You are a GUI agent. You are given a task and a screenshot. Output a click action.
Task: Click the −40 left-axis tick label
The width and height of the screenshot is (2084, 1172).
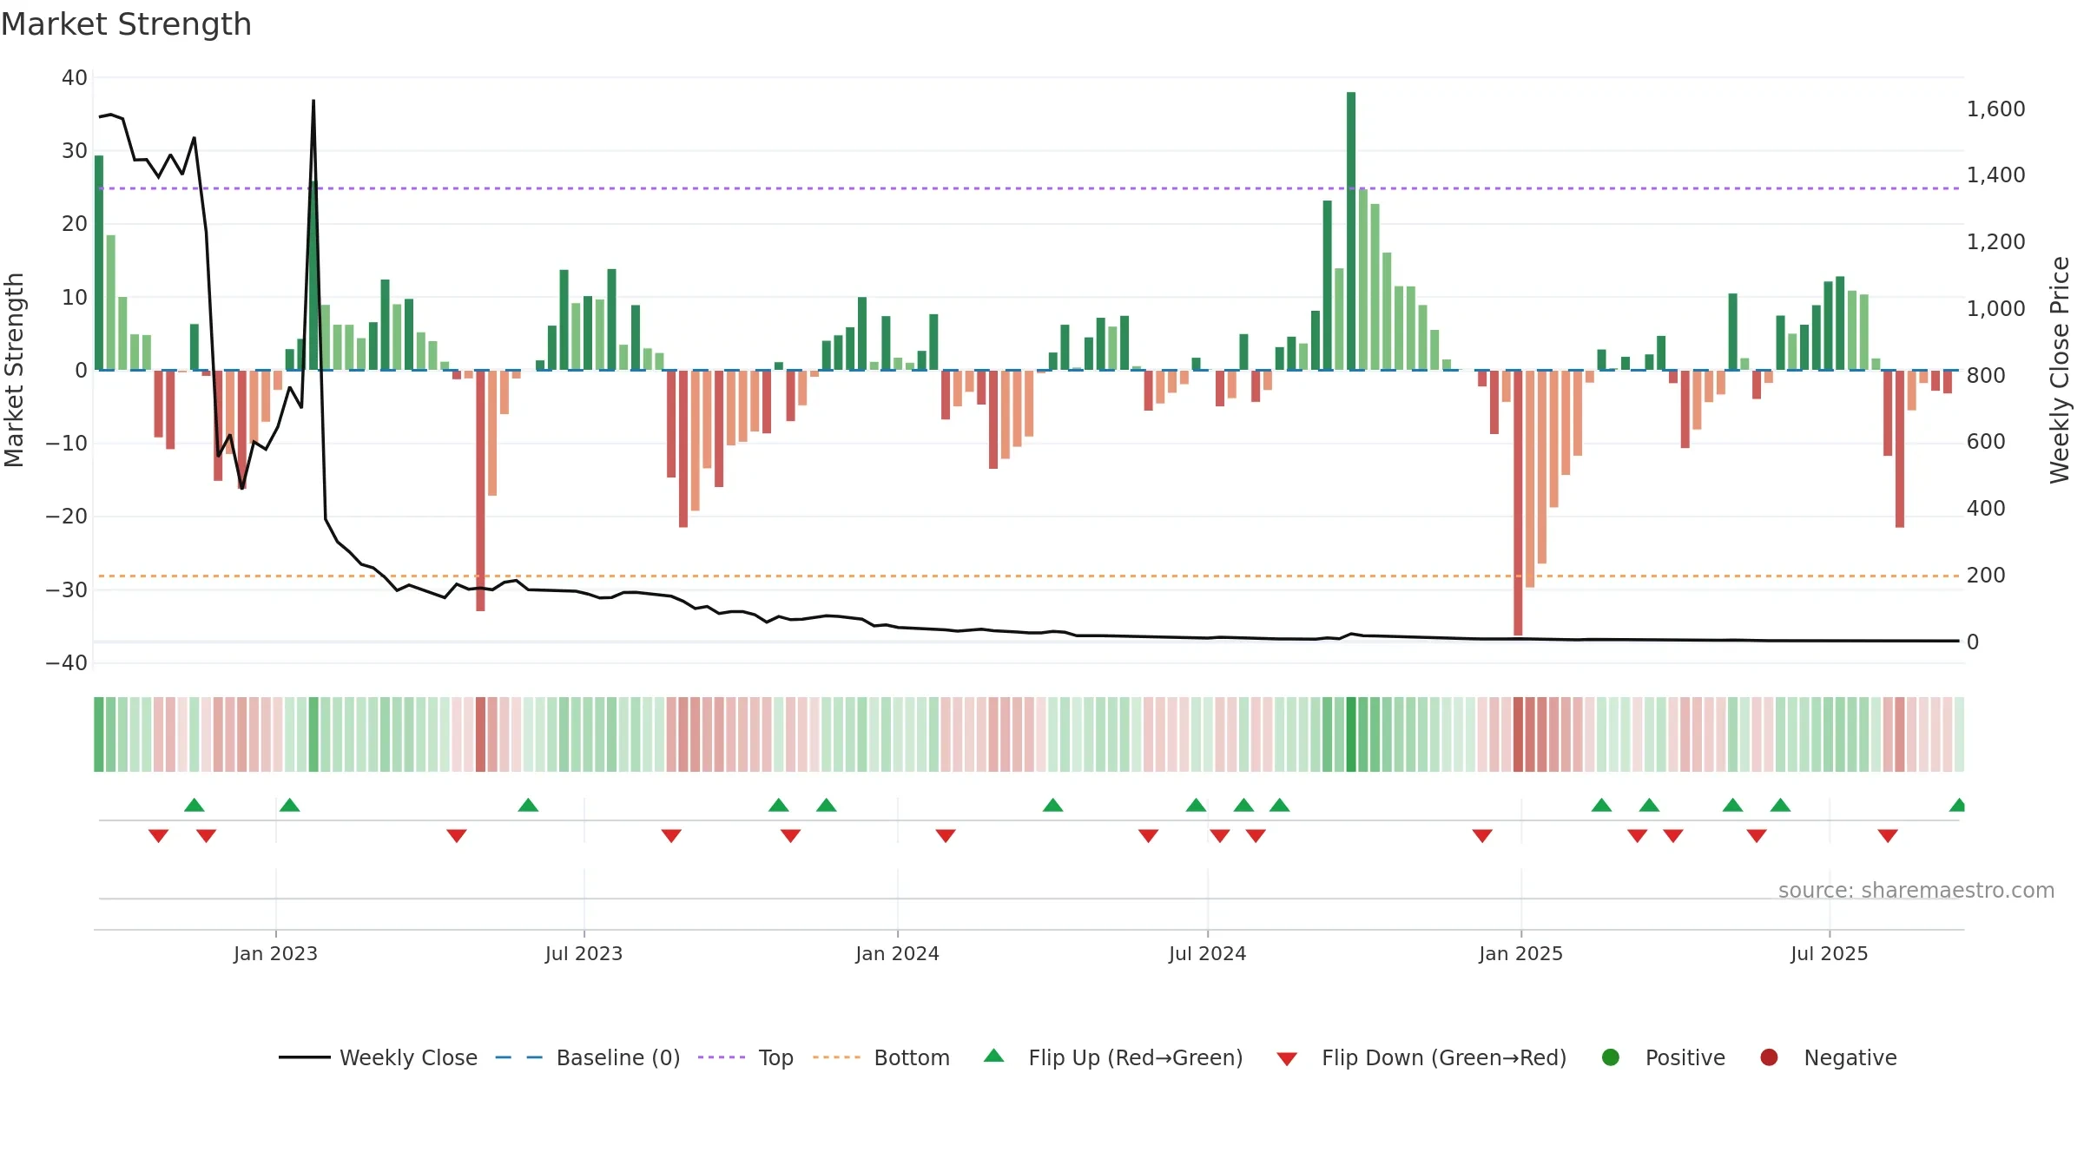point(67,663)
